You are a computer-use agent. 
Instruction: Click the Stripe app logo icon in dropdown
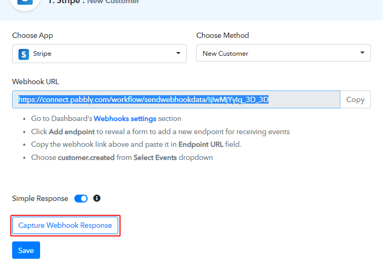pyautogui.click(x=24, y=54)
